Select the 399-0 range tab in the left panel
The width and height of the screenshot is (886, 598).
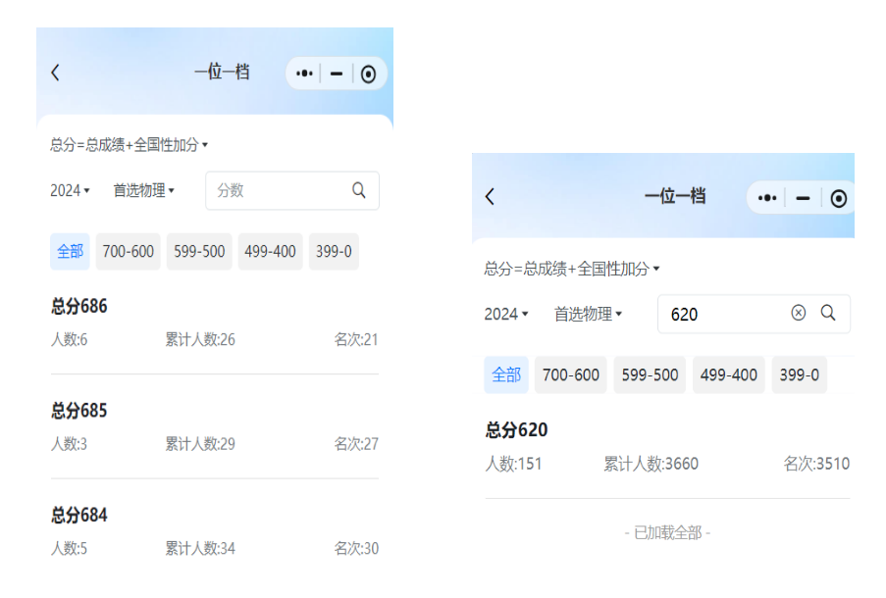tap(334, 252)
